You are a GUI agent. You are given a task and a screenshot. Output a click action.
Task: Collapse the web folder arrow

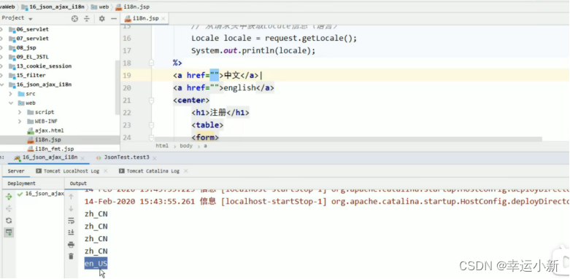tap(11, 103)
